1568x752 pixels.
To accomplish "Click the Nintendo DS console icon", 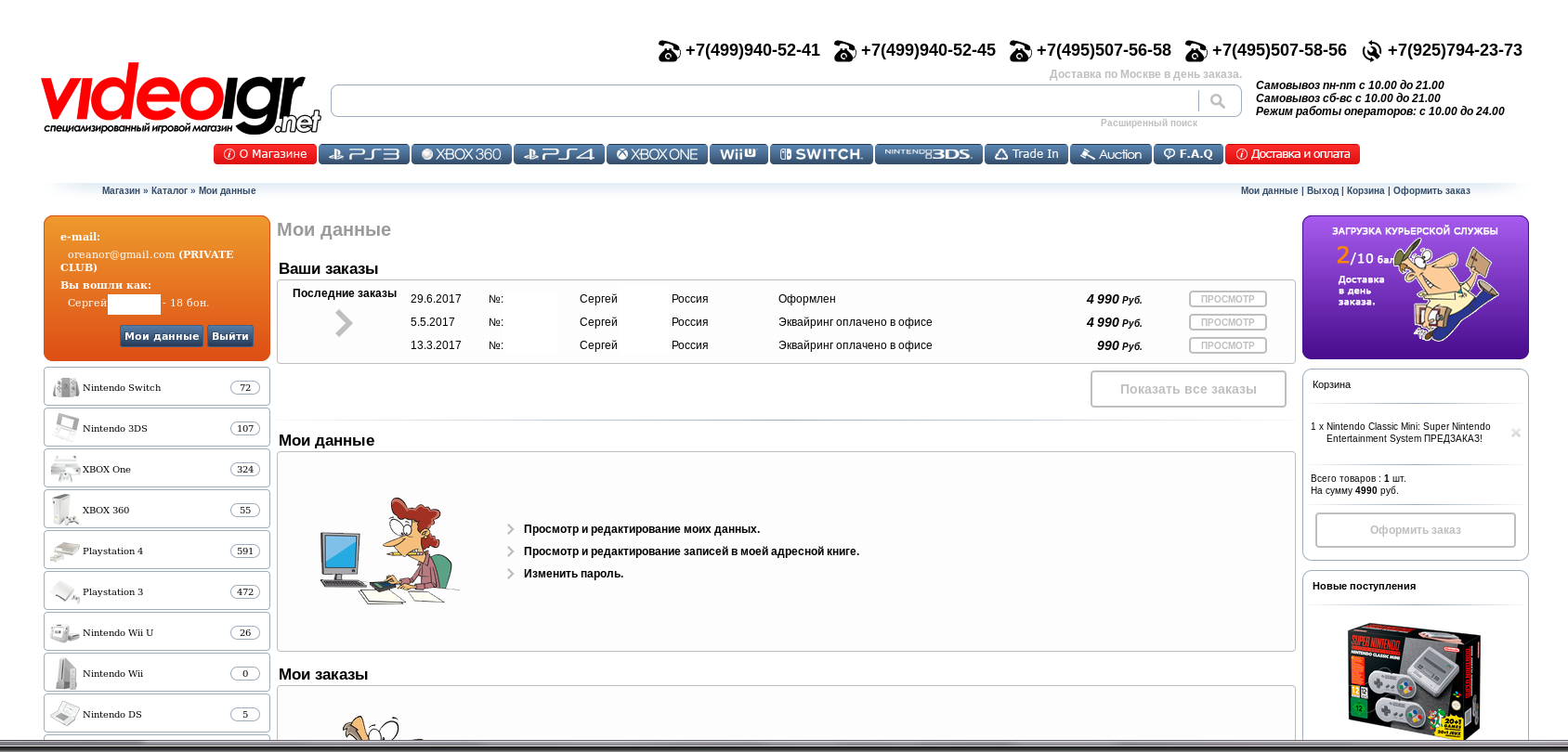I will pyautogui.click(x=65, y=714).
